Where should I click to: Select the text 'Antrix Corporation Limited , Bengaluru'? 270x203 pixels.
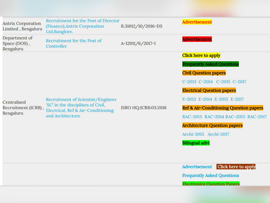coord(22,26)
